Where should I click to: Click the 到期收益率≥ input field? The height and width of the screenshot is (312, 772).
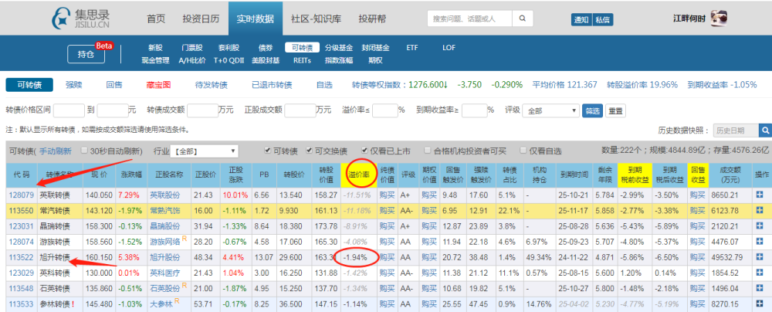coord(475,110)
